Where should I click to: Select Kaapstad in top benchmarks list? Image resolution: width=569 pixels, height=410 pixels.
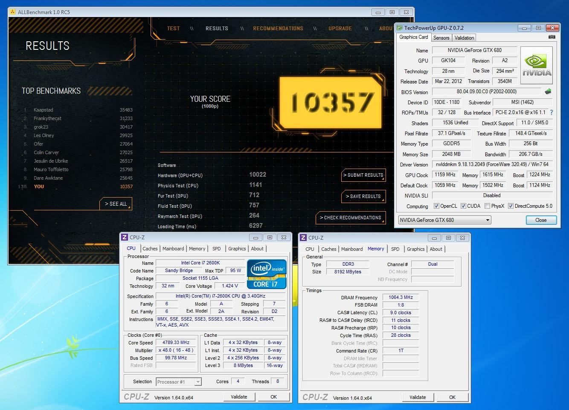tap(78, 110)
